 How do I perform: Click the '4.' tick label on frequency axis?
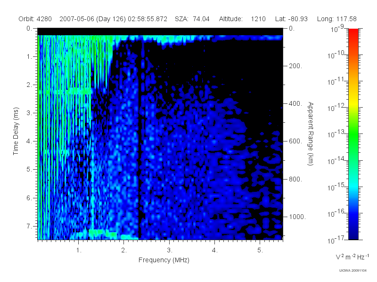(x=215, y=251)
